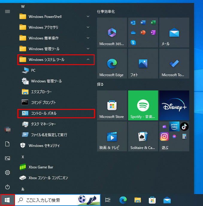Expand the Windows PowerShell folder chevron
The width and height of the screenshot is (203, 206).
[x=88, y=16]
